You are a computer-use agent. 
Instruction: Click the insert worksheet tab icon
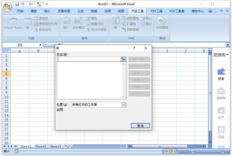tap(68, 147)
